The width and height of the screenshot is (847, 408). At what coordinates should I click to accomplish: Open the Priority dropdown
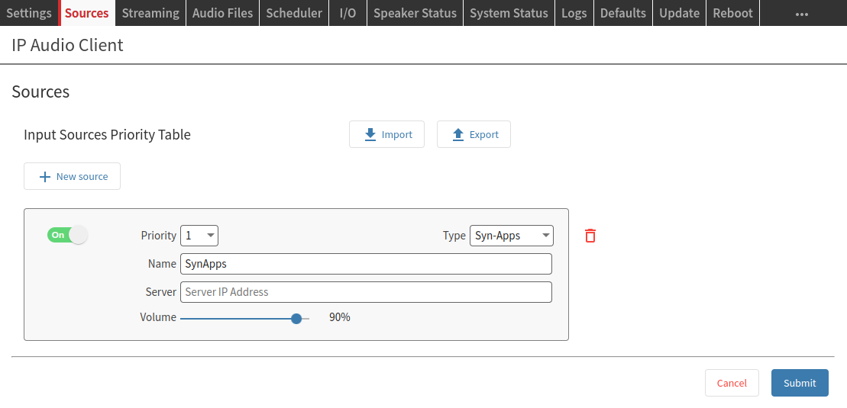pyautogui.click(x=199, y=236)
